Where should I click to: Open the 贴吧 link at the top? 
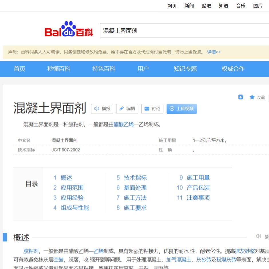tap(206, 6)
